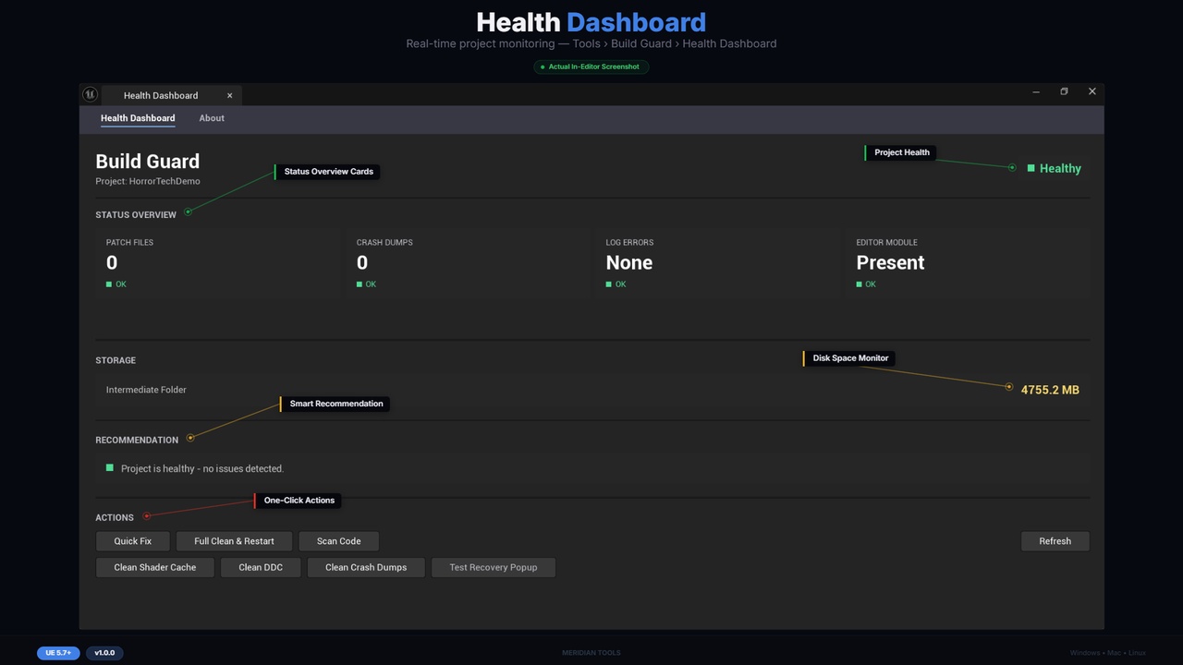Click the RECOMMENDATION section header
1183x665 pixels.
point(137,441)
